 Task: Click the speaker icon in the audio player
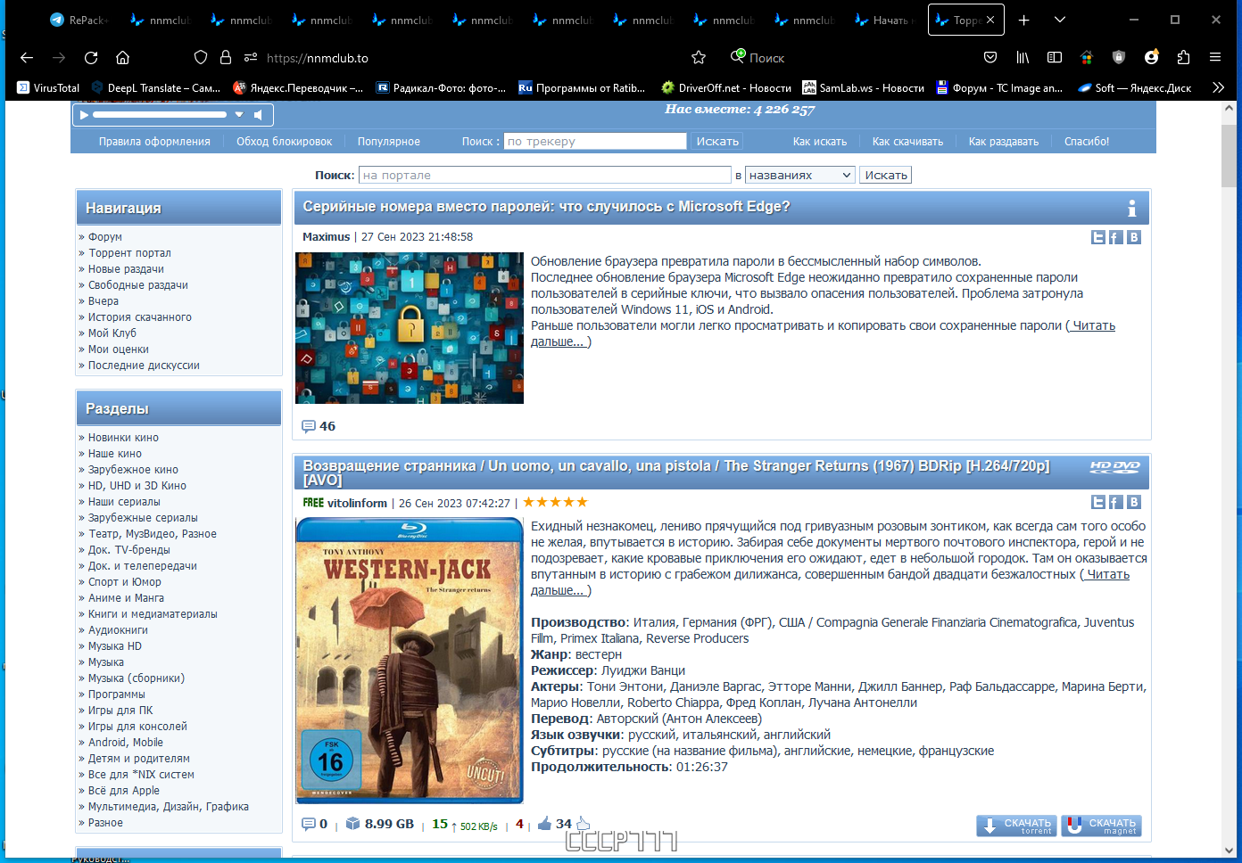coord(260,114)
